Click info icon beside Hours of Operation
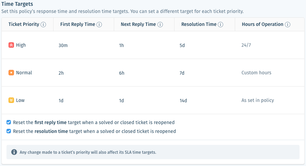 click(288, 25)
